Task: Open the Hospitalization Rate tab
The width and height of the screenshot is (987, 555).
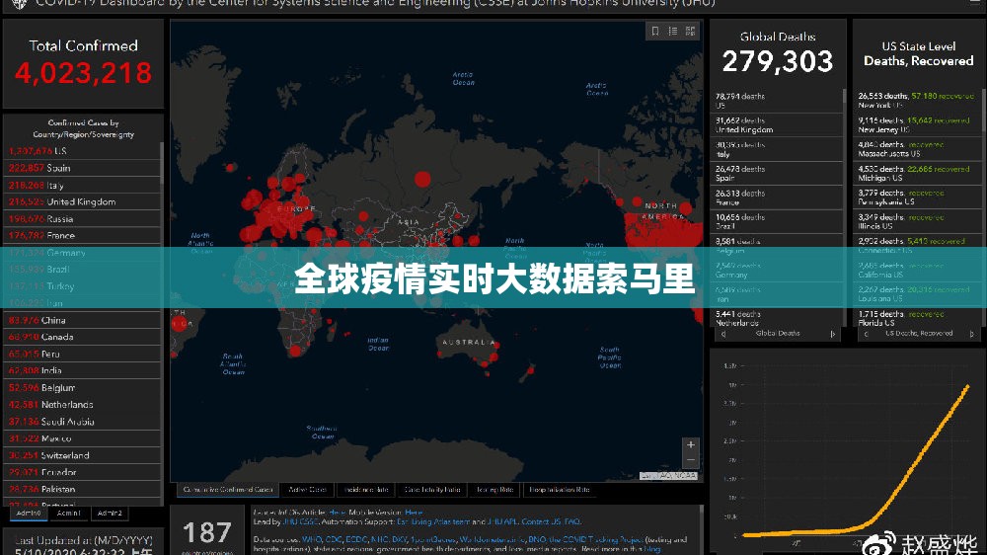Action: pyautogui.click(x=560, y=490)
